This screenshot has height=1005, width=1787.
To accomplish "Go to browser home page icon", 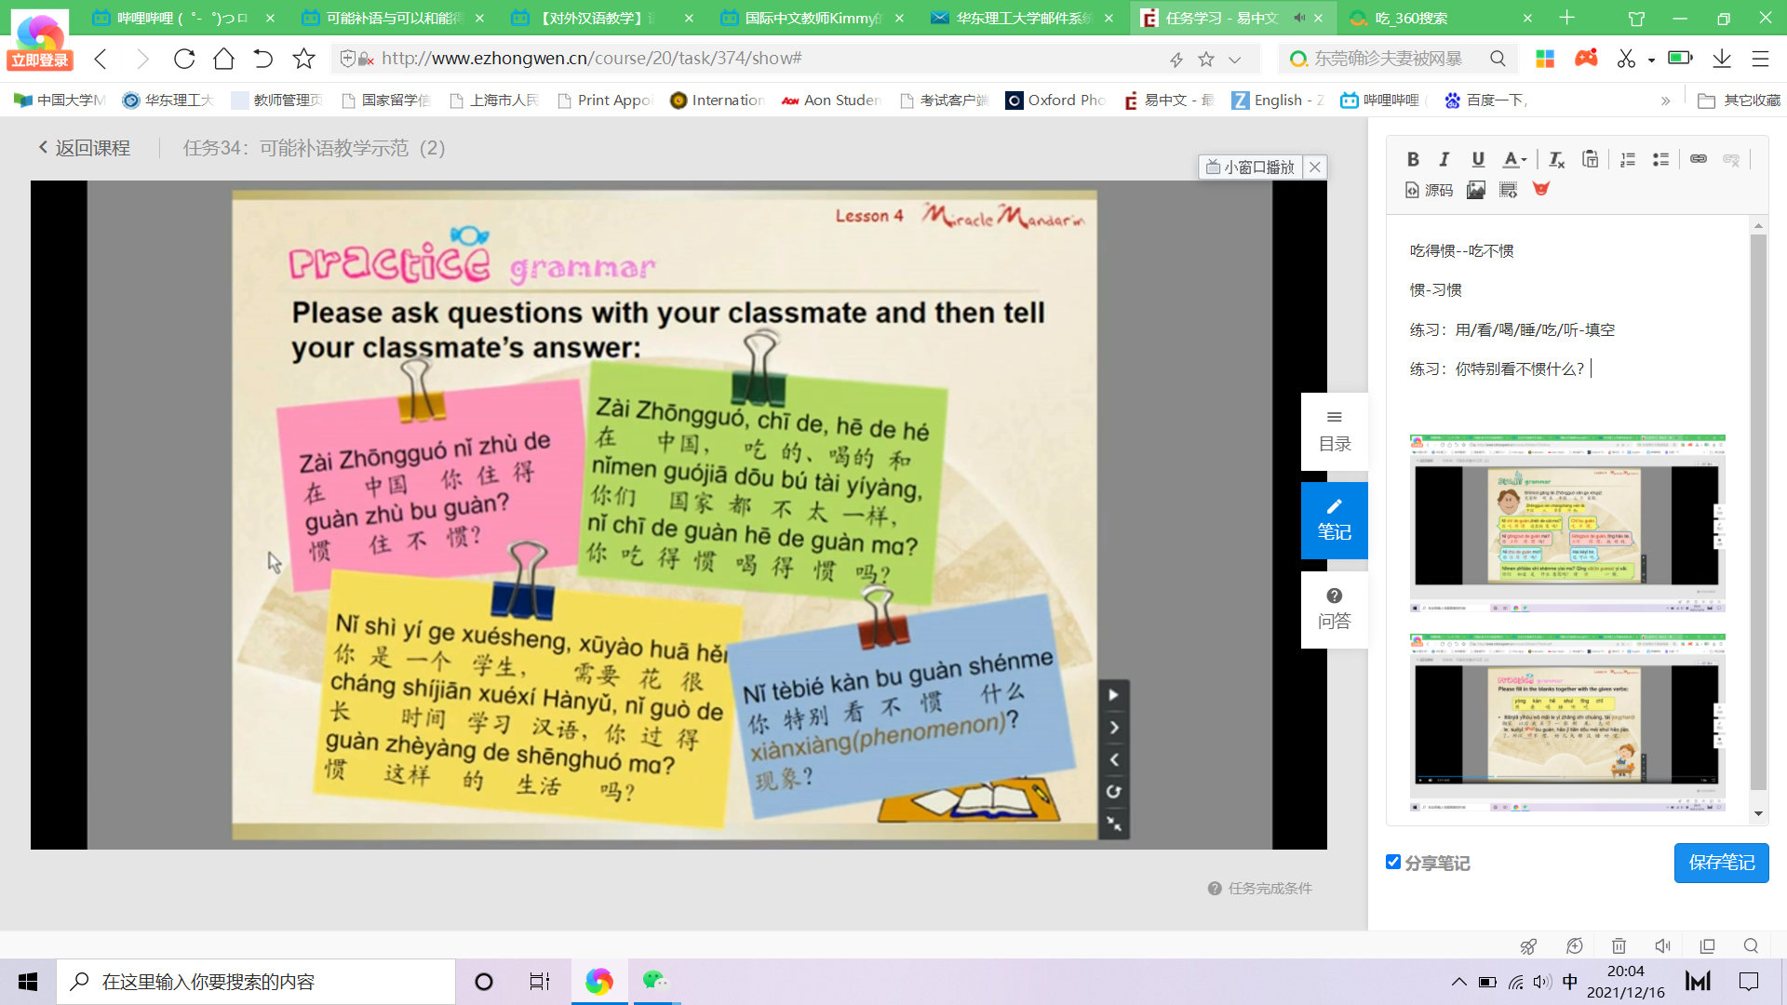I will pos(223,59).
